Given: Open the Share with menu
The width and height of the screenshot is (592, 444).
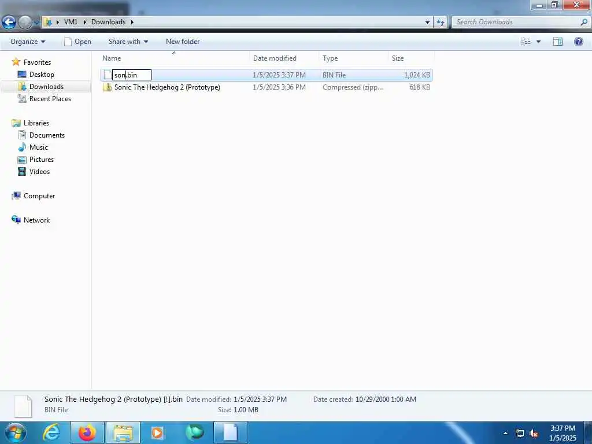Looking at the screenshot, I should (x=128, y=42).
